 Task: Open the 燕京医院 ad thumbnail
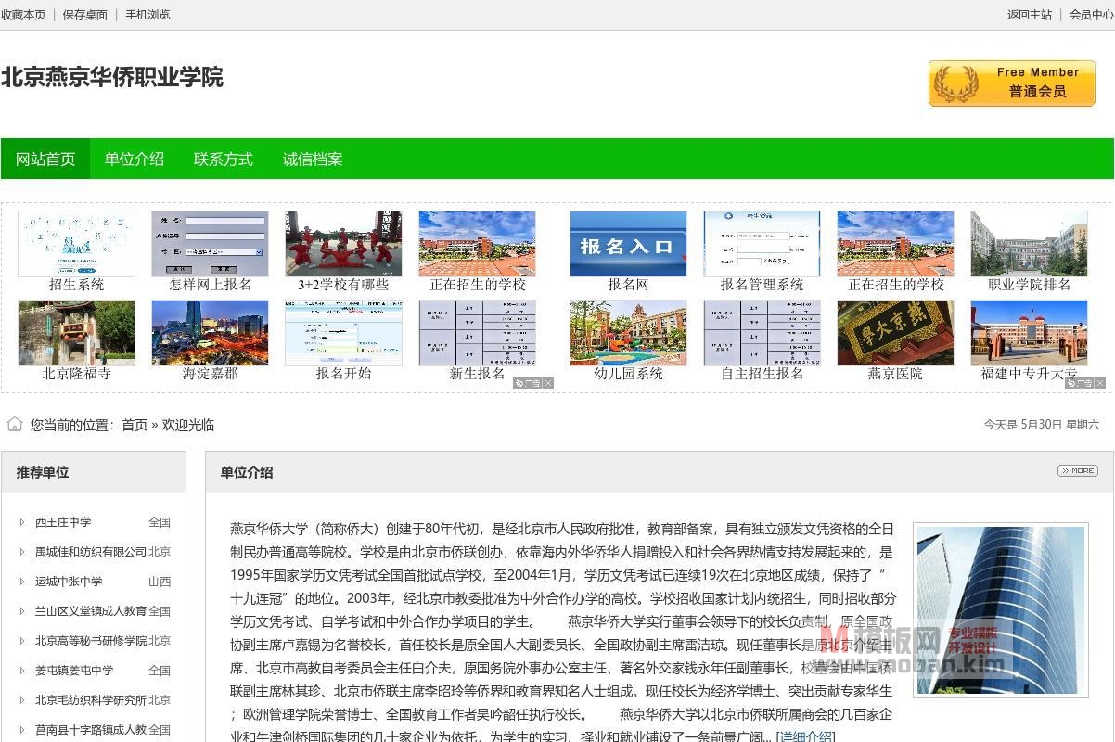click(895, 333)
